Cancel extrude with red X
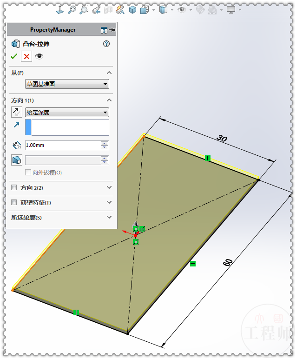Screen dimensions: 296x359 [26, 56]
